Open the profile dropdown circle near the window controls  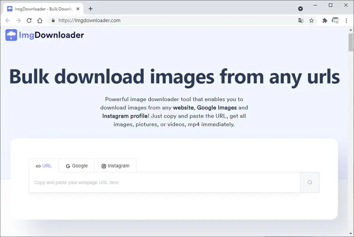pos(300,9)
